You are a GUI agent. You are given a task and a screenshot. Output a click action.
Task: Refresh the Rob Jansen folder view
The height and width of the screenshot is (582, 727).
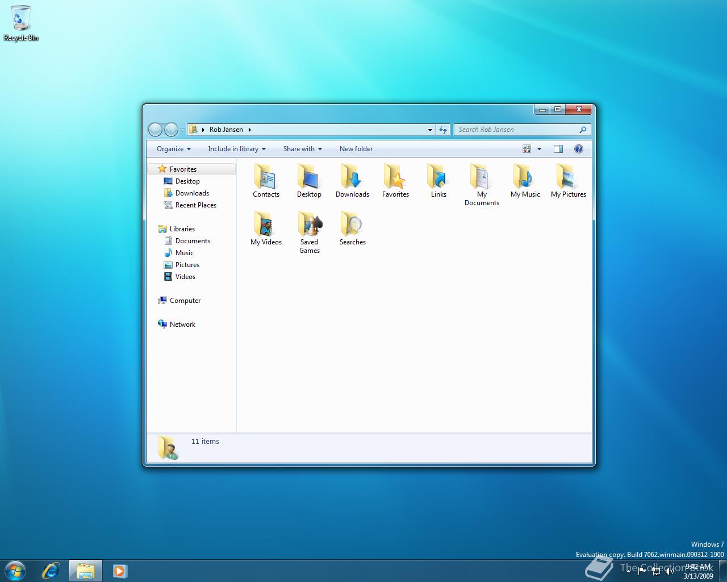(443, 130)
